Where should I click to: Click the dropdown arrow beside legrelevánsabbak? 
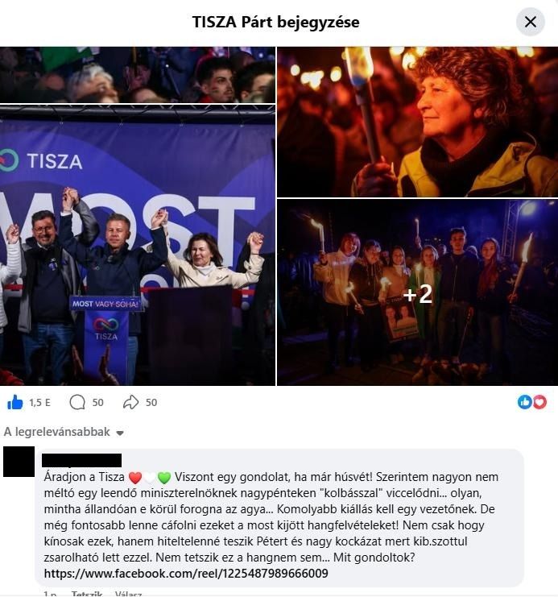pyautogui.click(x=120, y=433)
